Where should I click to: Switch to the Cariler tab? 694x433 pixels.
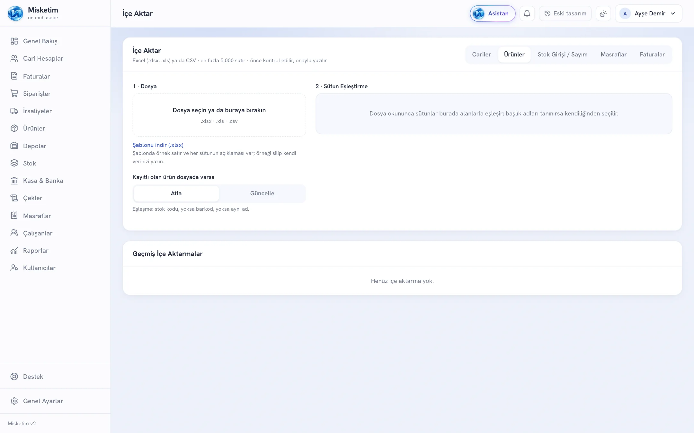481,55
